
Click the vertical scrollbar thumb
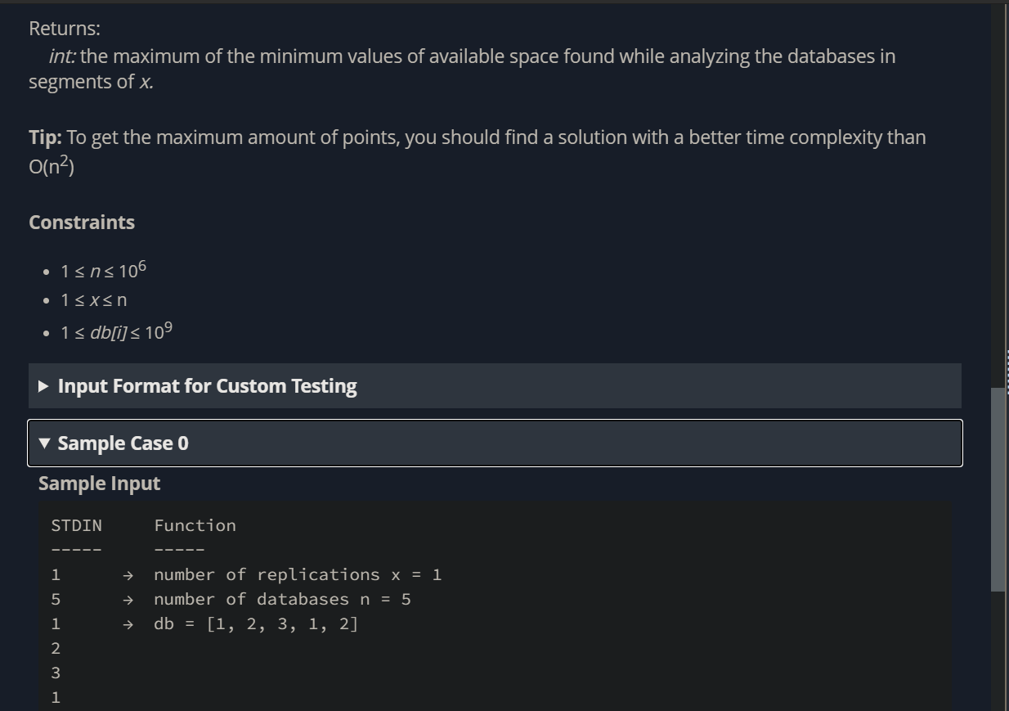pos(998,488)
